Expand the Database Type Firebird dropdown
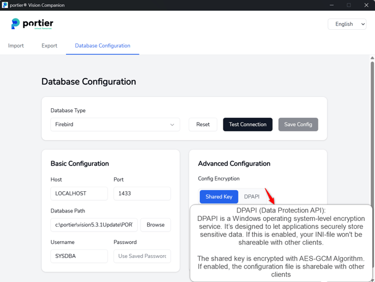The image size is (375, 282). pyautogui.click(x=115, y=124)
